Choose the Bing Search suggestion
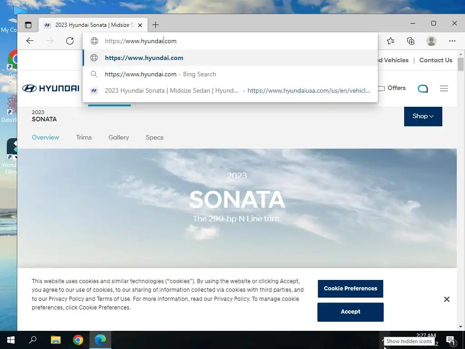 click(x=230, y=74)
